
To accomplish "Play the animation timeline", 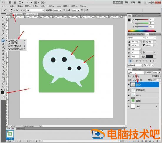I will [24, 141].
